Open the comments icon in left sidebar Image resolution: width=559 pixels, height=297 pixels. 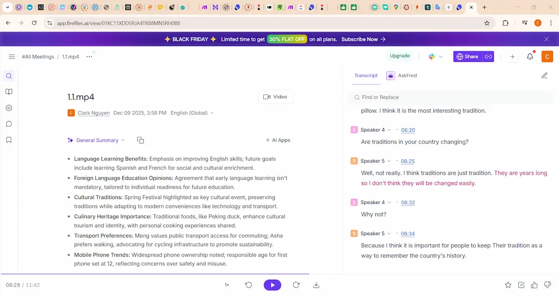coord(9,124)
